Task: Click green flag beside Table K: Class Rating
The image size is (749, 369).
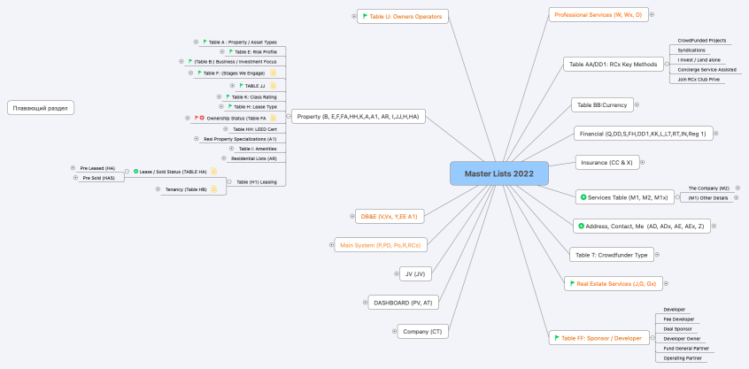Action: pos(228,96)
